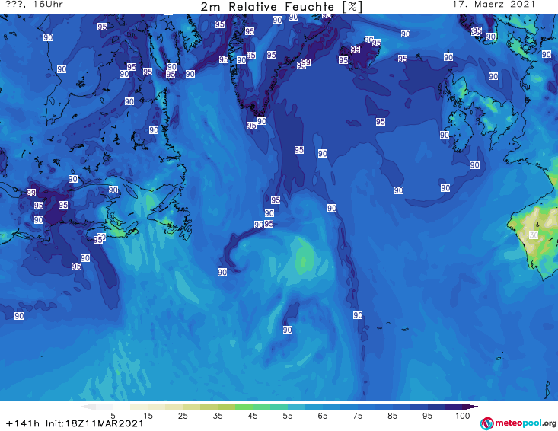Click legend tick label '100'

(463, 416)
